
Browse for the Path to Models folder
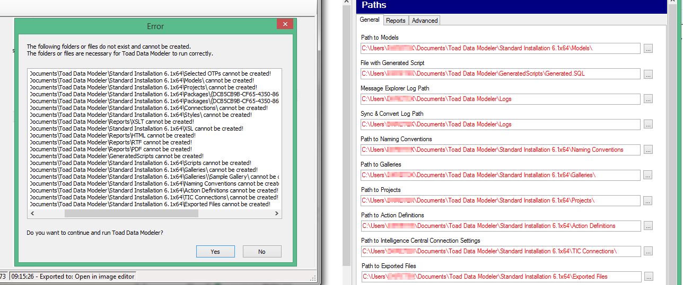(x=648, y=48)
